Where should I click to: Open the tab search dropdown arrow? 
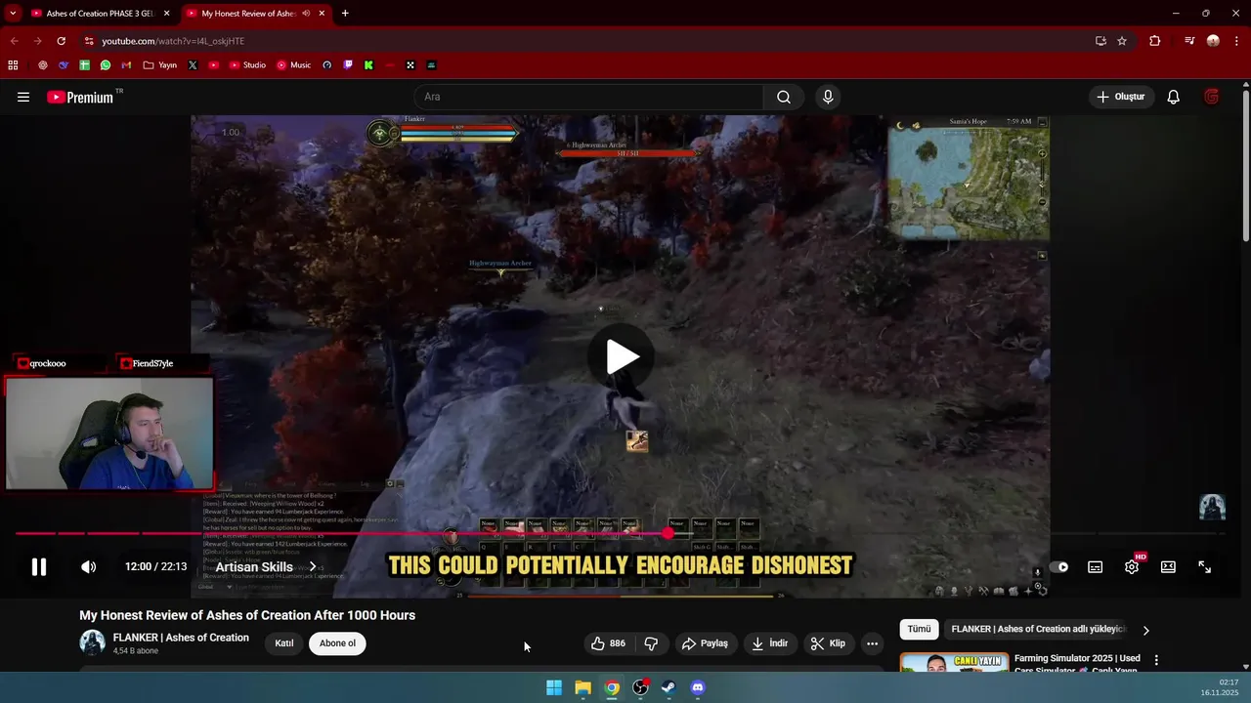coord(13,14)
